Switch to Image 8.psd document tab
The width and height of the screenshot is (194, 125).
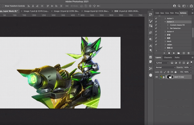[x=96, y=11]
